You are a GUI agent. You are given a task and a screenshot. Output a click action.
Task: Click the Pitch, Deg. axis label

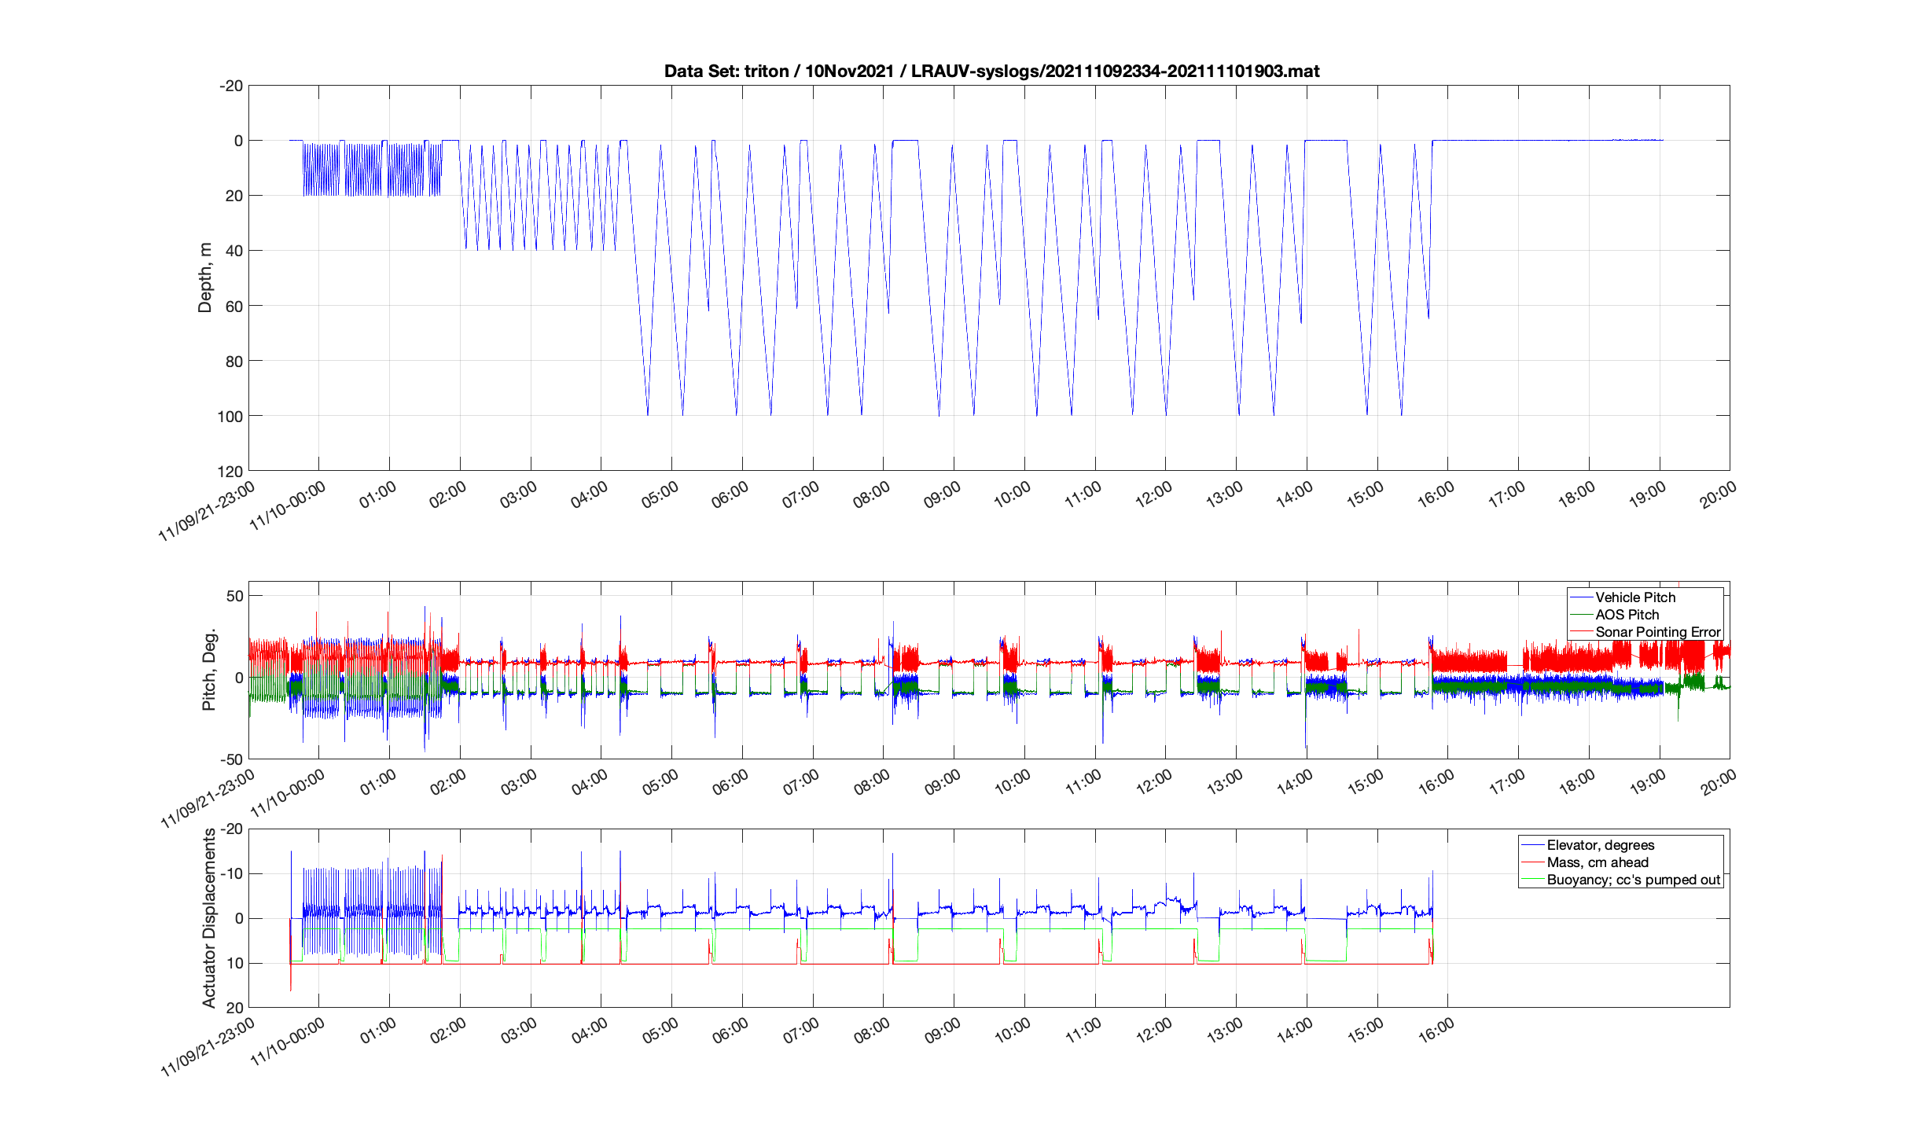pos(208,670)
